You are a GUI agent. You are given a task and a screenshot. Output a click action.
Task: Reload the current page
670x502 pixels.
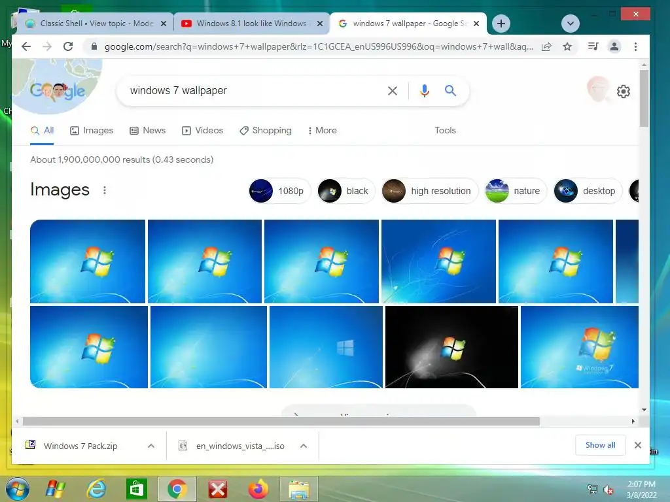click(x=68, y=46)
